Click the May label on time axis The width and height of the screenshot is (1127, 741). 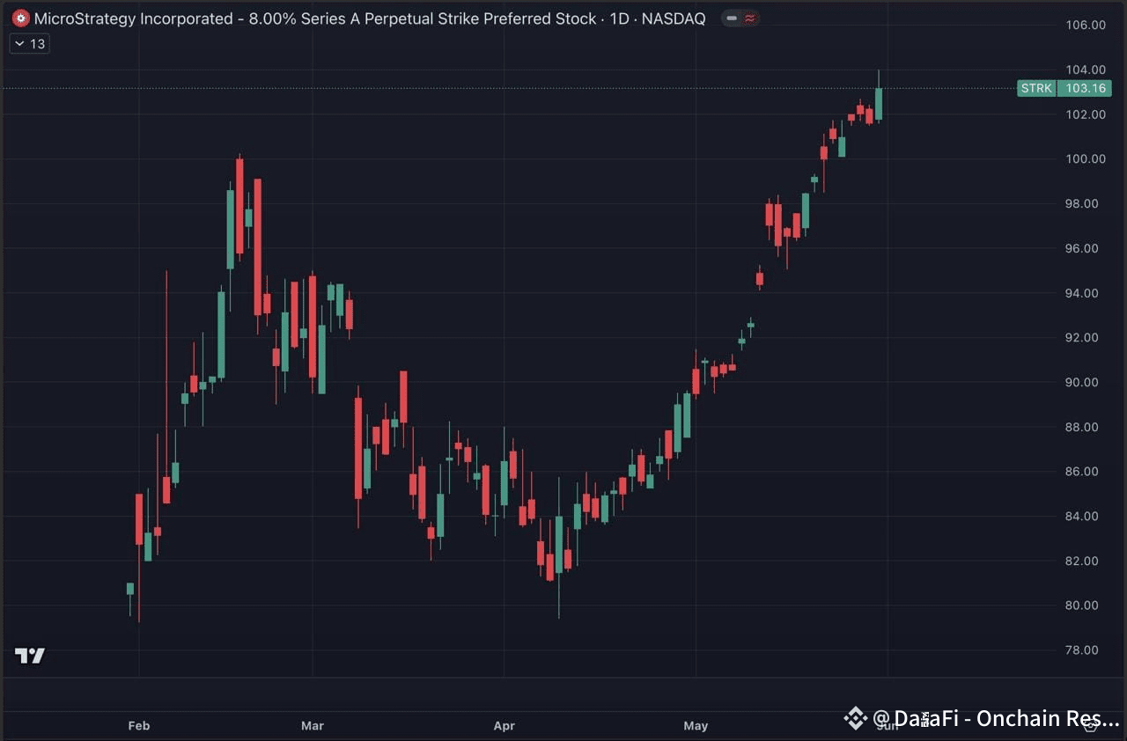tap(696, 726)
